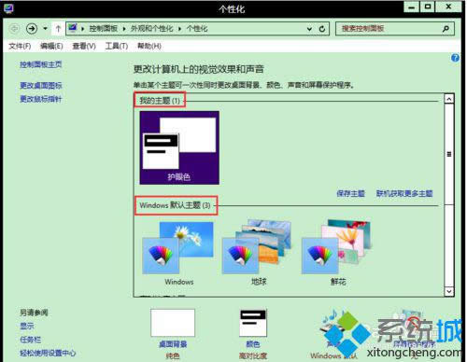467x362 pixels.
Task: Click 联机获取更多主题 link
Action: [x=404, y=193]
